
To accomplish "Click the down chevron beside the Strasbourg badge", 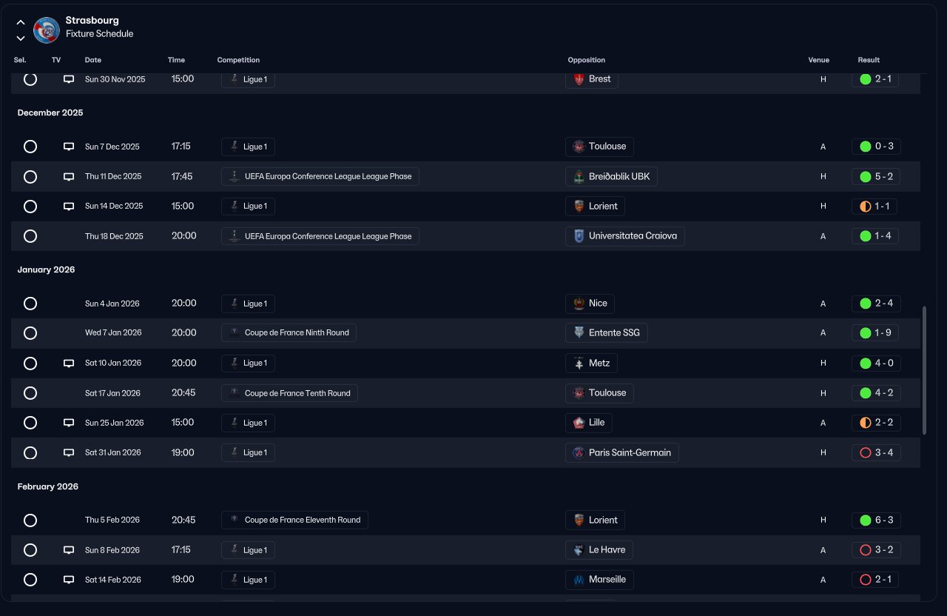I will (x=21, y=38).
